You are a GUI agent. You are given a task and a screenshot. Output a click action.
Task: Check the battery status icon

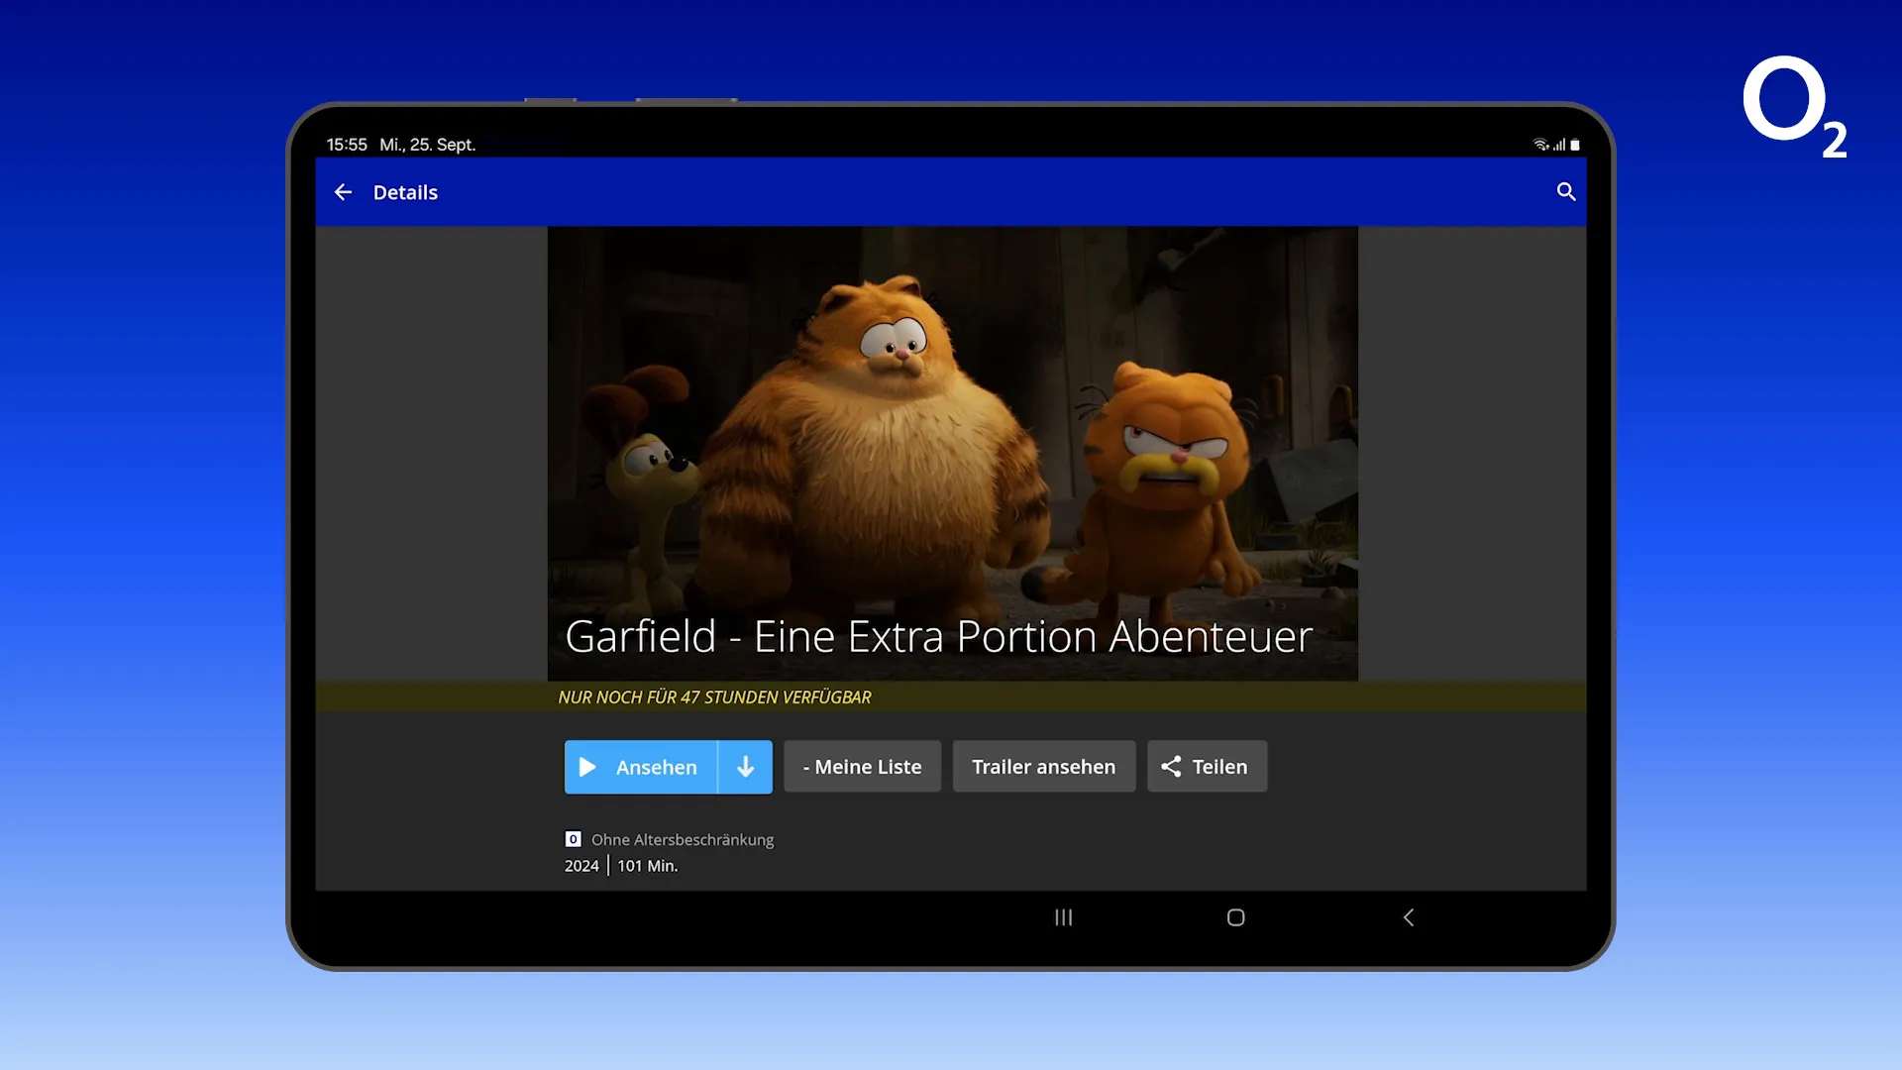point(1575,145)
